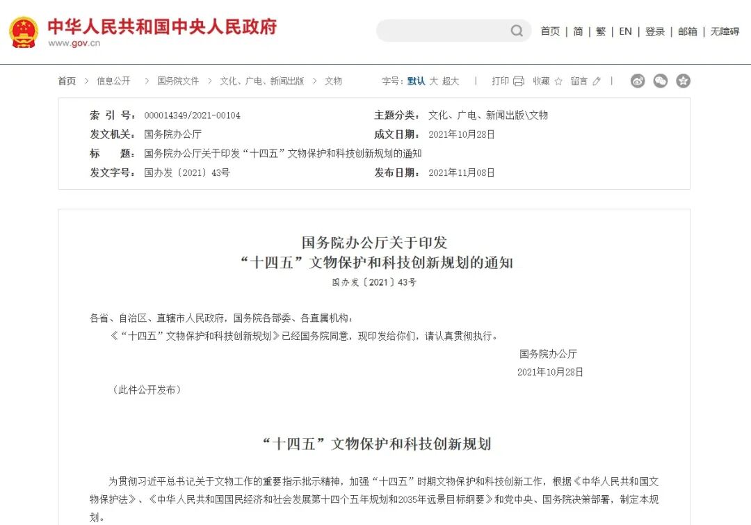This screenshot has height=525, width=751.
Task: Click the printer icon next to 打印
Action: click(x=519, y=81)
